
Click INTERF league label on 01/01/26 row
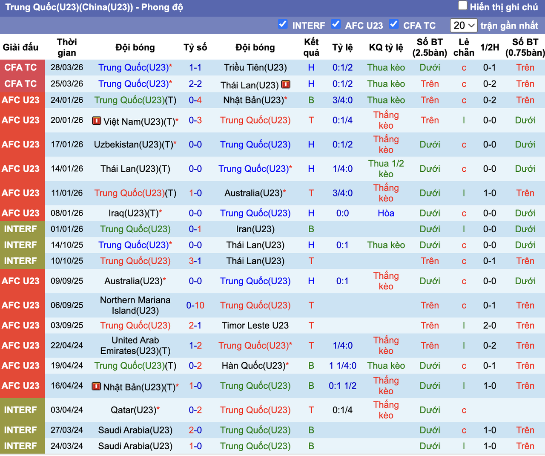(20, 229)
